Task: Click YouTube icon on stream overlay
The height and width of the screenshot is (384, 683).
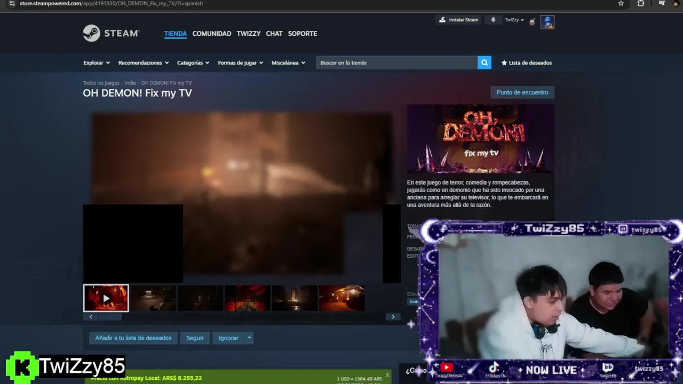Action: (447, 367)
